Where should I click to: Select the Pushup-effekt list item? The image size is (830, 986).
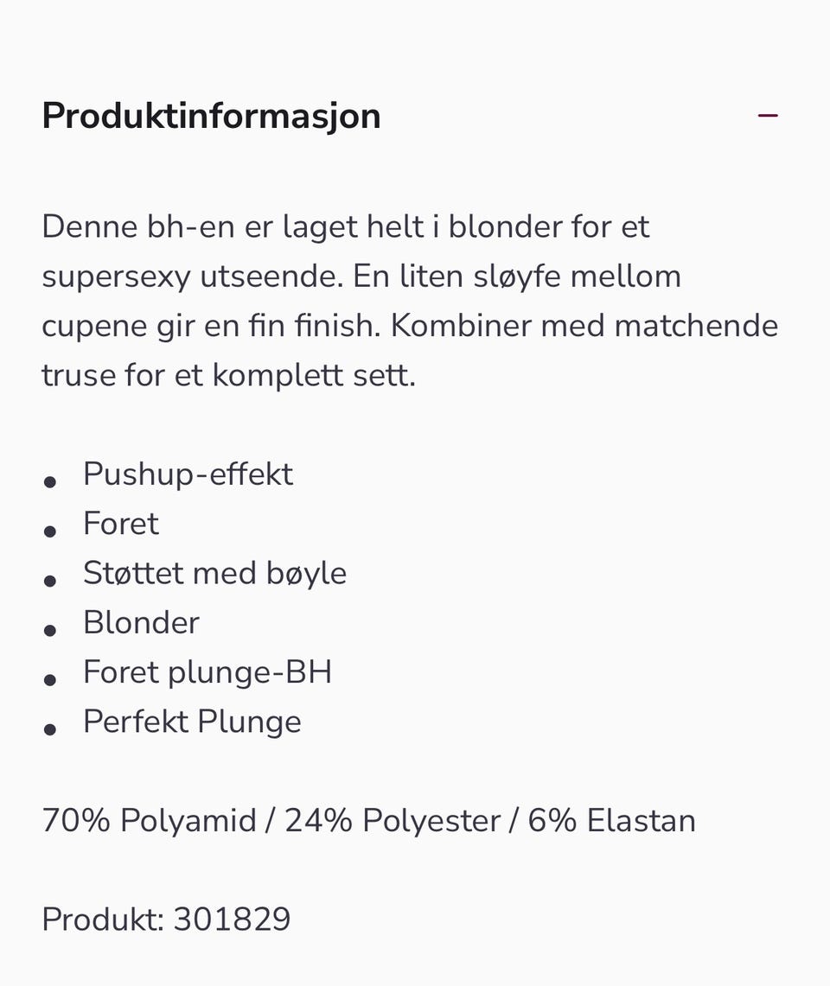tap(188, 474)
